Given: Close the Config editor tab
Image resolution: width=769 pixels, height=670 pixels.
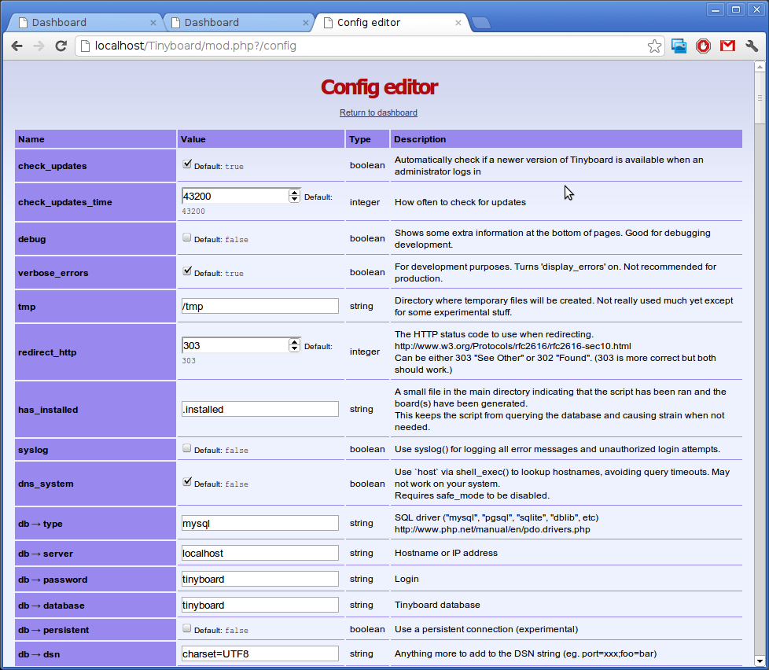Looking at the screenshot, I should pos(458,23).
